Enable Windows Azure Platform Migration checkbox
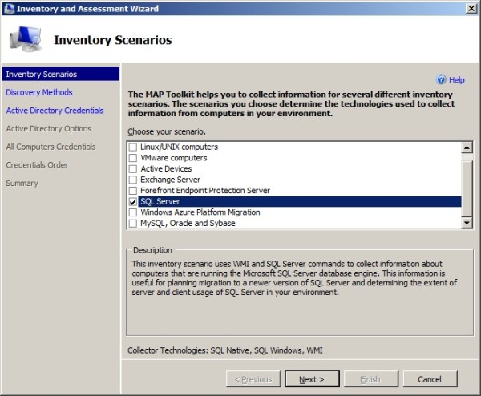The image size is (481, 396). point(133,212)
